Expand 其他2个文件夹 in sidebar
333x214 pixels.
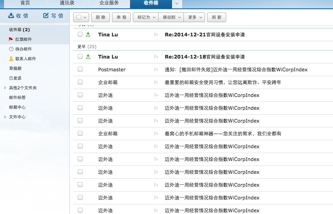coord(5,88)
